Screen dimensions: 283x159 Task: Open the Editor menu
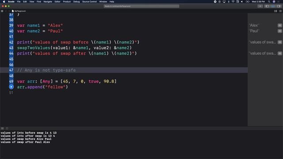click(x=57, y=2)
